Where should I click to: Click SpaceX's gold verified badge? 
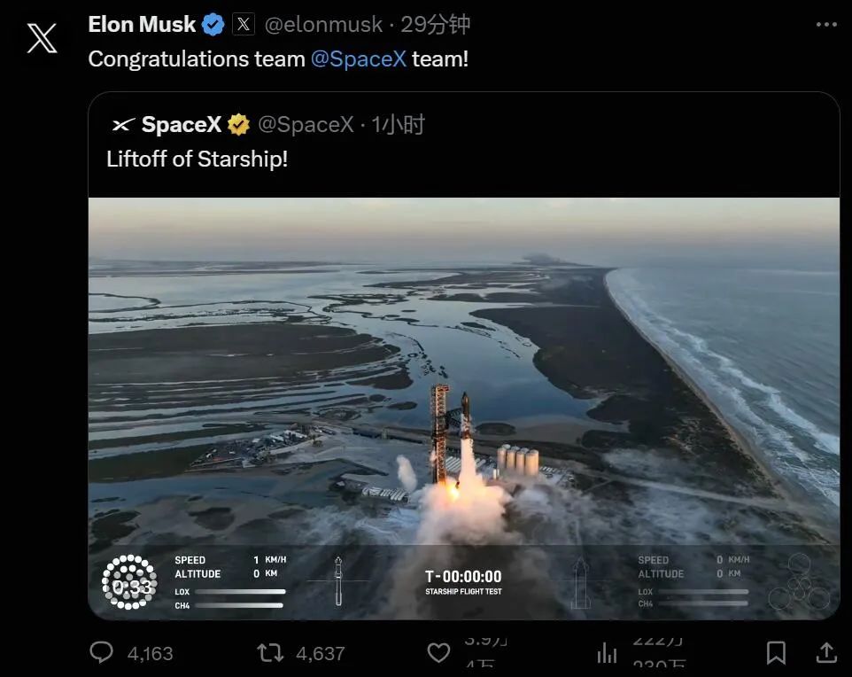239,125
